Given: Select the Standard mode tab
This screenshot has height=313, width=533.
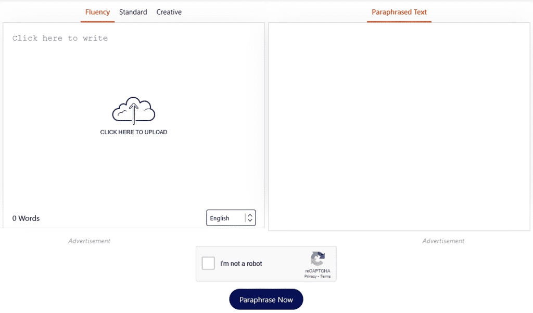Looking at the screenshot, I should pos(133,12).
